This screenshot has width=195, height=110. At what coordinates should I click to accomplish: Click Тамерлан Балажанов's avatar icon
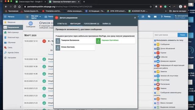click(x=58, y=41)
